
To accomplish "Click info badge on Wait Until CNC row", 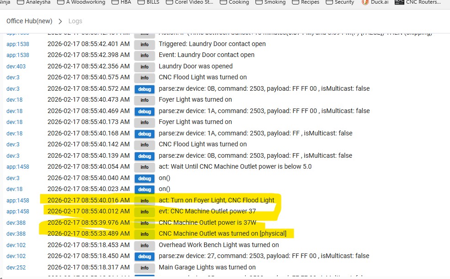I will [144, 167].
